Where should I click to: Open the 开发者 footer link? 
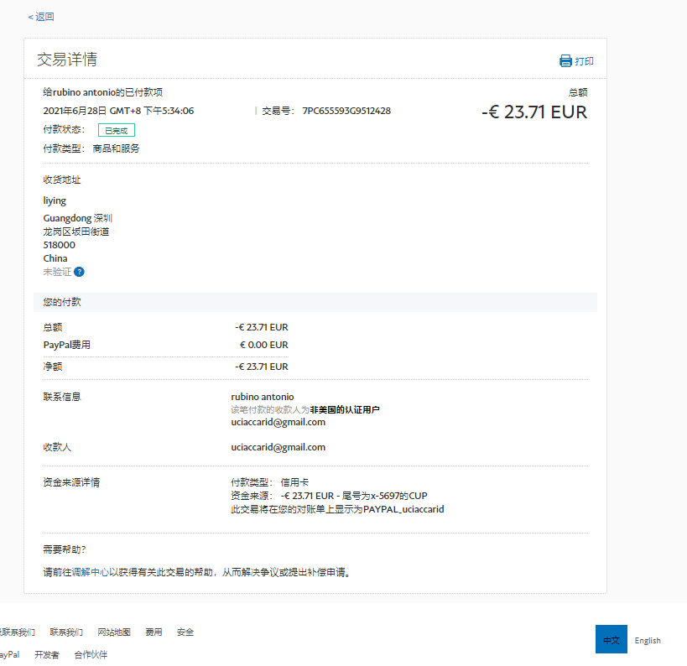(x=47, y=655)
